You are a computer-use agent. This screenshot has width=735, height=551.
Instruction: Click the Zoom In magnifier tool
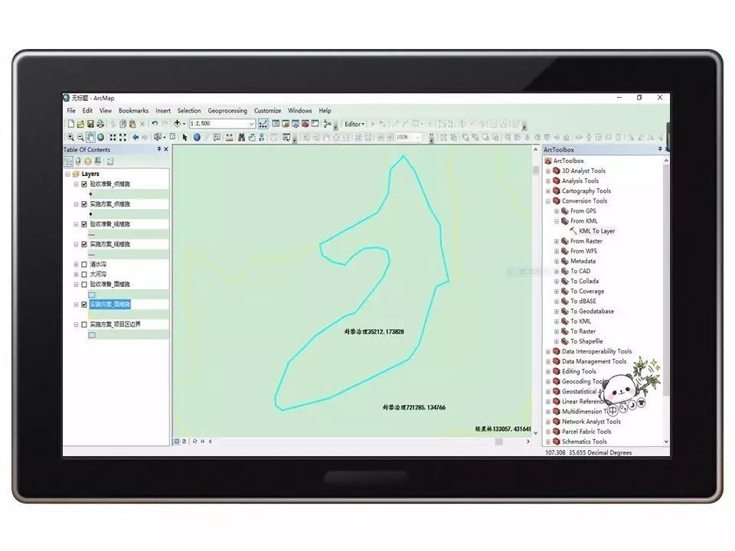[x=70, y=138]
